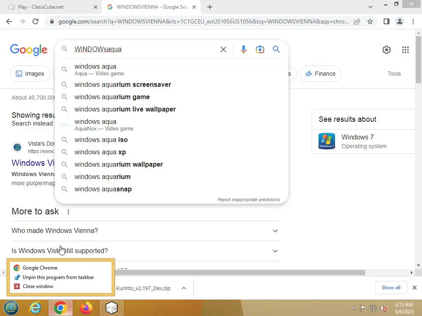Select Google Chrome in jump list

[x=61, y=268]
